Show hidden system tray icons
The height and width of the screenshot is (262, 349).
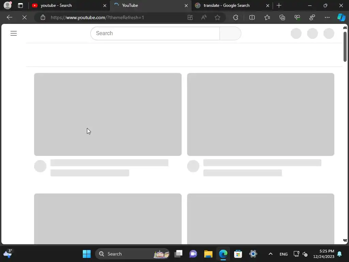click(271, 254)
